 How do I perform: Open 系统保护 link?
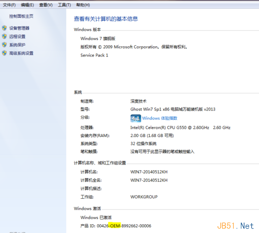[17, 45]
